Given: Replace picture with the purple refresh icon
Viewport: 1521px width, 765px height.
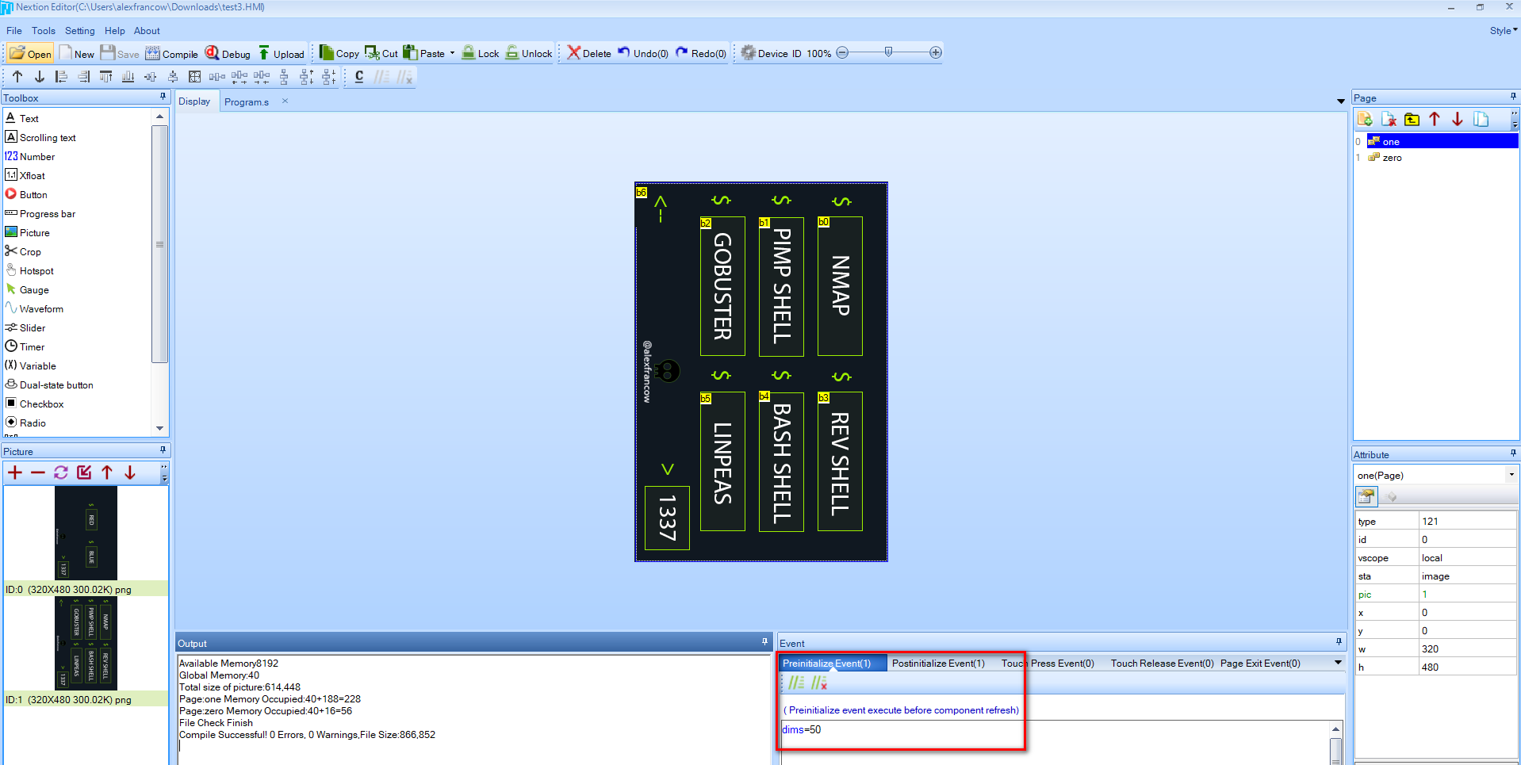Looking at the screenshot, I should [x=61, y=472].
